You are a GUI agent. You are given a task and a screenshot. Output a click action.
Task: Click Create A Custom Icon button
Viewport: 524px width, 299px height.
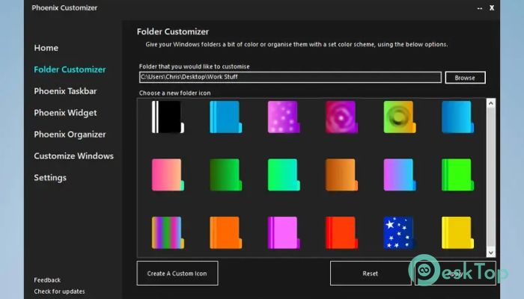point(177,274)
